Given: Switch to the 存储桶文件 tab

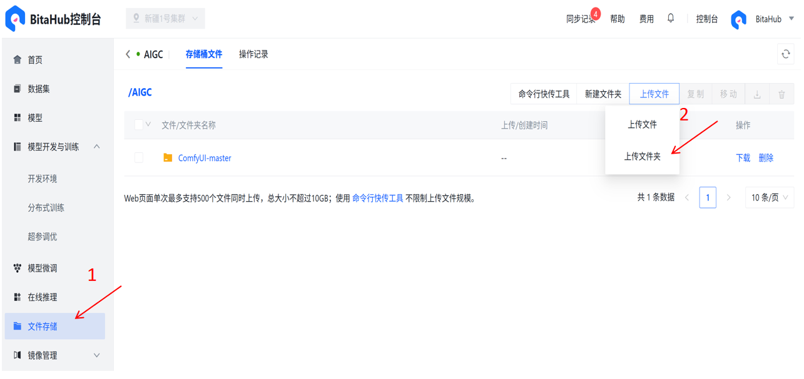Looking at the screenshot, I should tap(204, 54).
